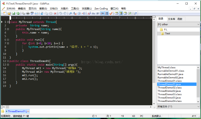The image size is (201, 119).
Task: Cut selection with the scissors icon
Action: coord(42,13)
